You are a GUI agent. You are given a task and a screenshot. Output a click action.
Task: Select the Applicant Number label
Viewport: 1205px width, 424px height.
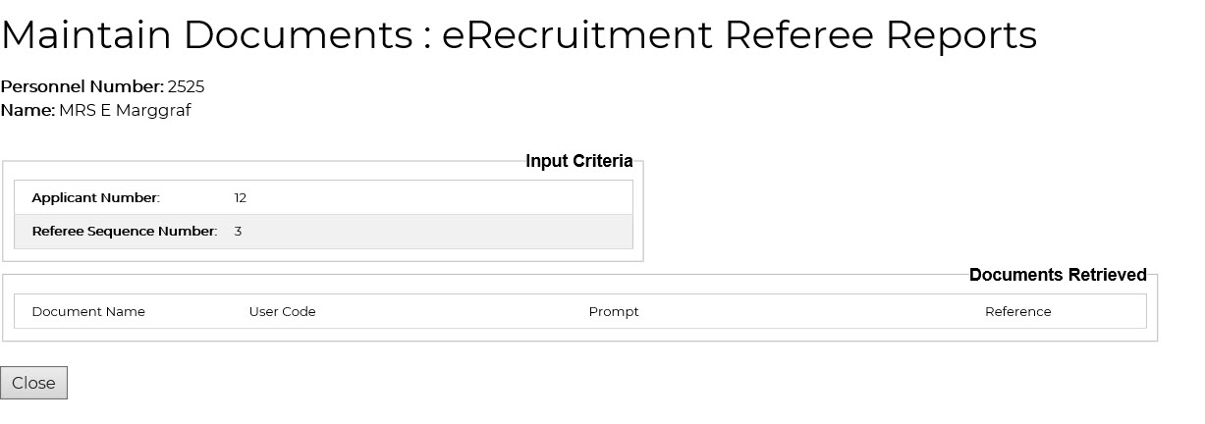click(x=95, y=197)
